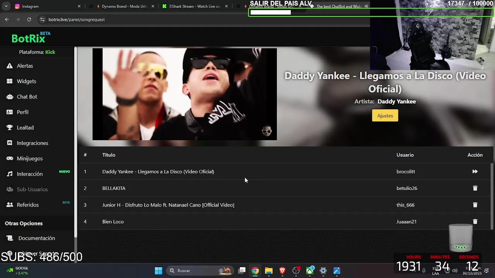Click the GOOGL stock widget
Screen dimensions: 495x278
coord(17,271)
